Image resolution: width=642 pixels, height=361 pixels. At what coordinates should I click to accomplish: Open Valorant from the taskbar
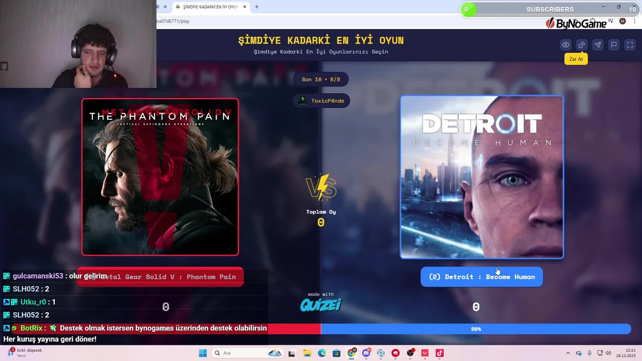[x=425, y=353]
